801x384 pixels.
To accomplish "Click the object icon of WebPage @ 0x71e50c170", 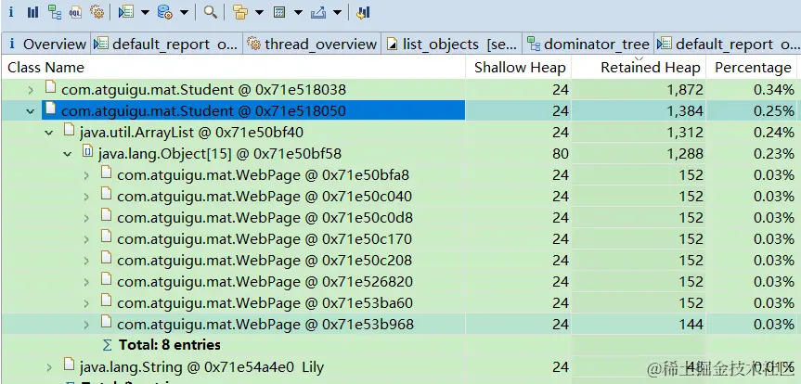I will pyautogui.click(x=106, y=238).
